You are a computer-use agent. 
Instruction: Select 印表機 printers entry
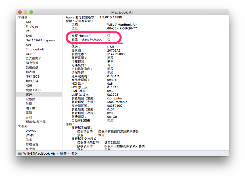pos(30,72)
